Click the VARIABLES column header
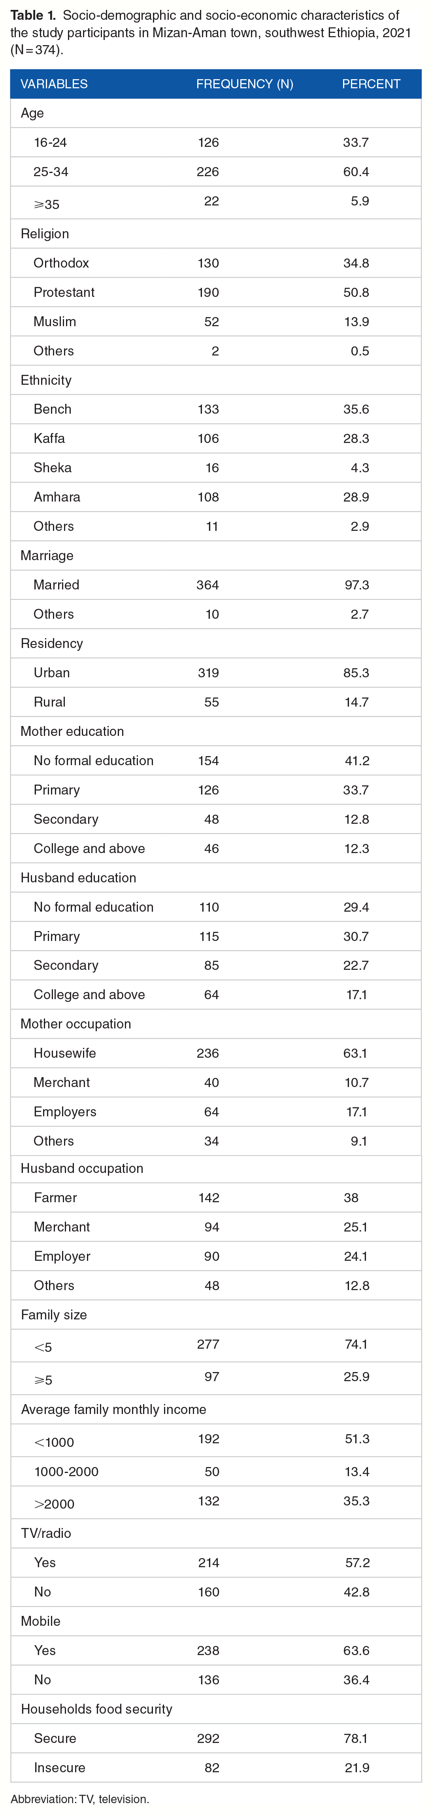Viewport: 432px width, 1815px height. pyautogui.click(x=54, y=84)
